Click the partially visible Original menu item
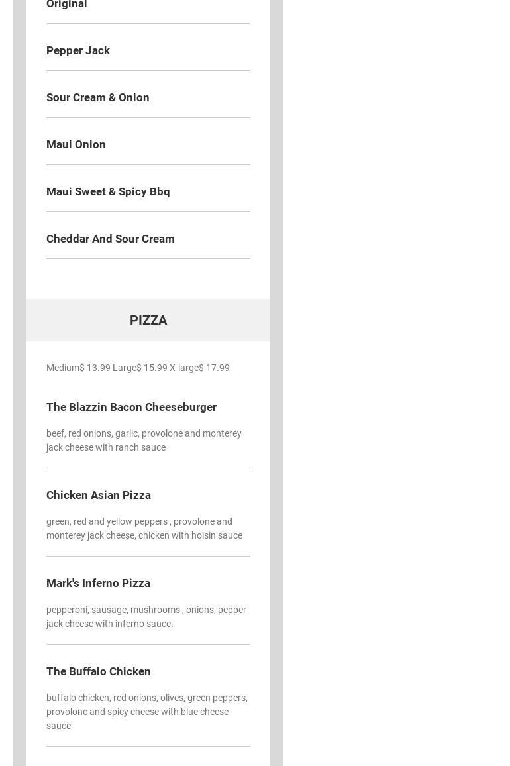The width and height of the screenshot is (510, 766). tap(67, 5)
